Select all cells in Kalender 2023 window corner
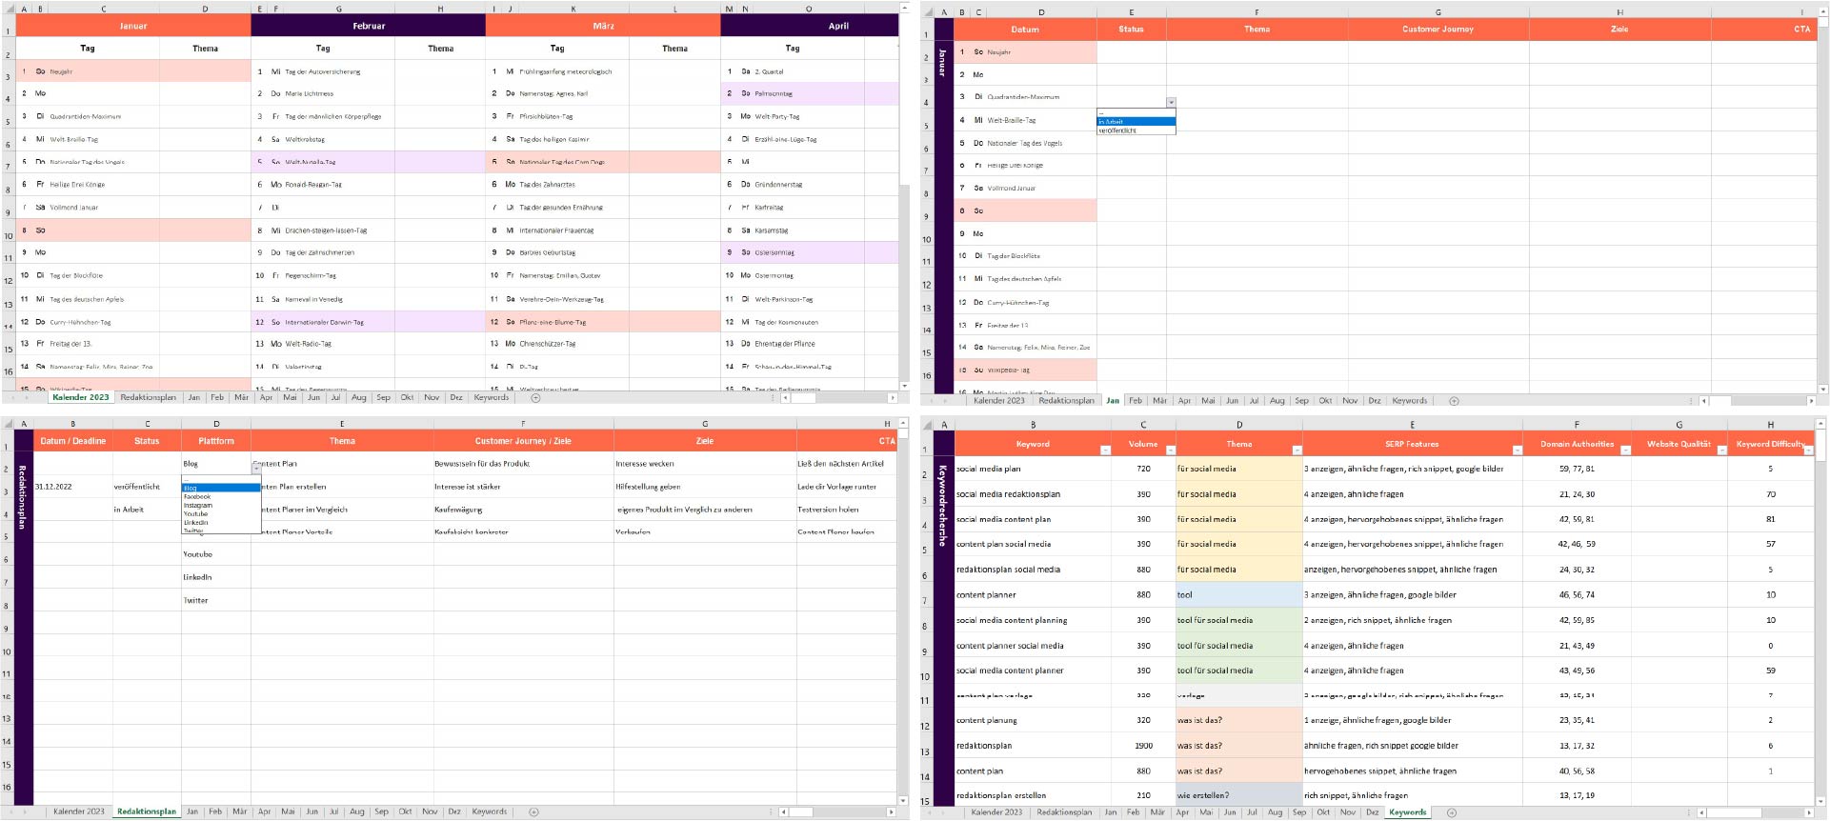This screenshot has width=1830, height=821. 7,9
